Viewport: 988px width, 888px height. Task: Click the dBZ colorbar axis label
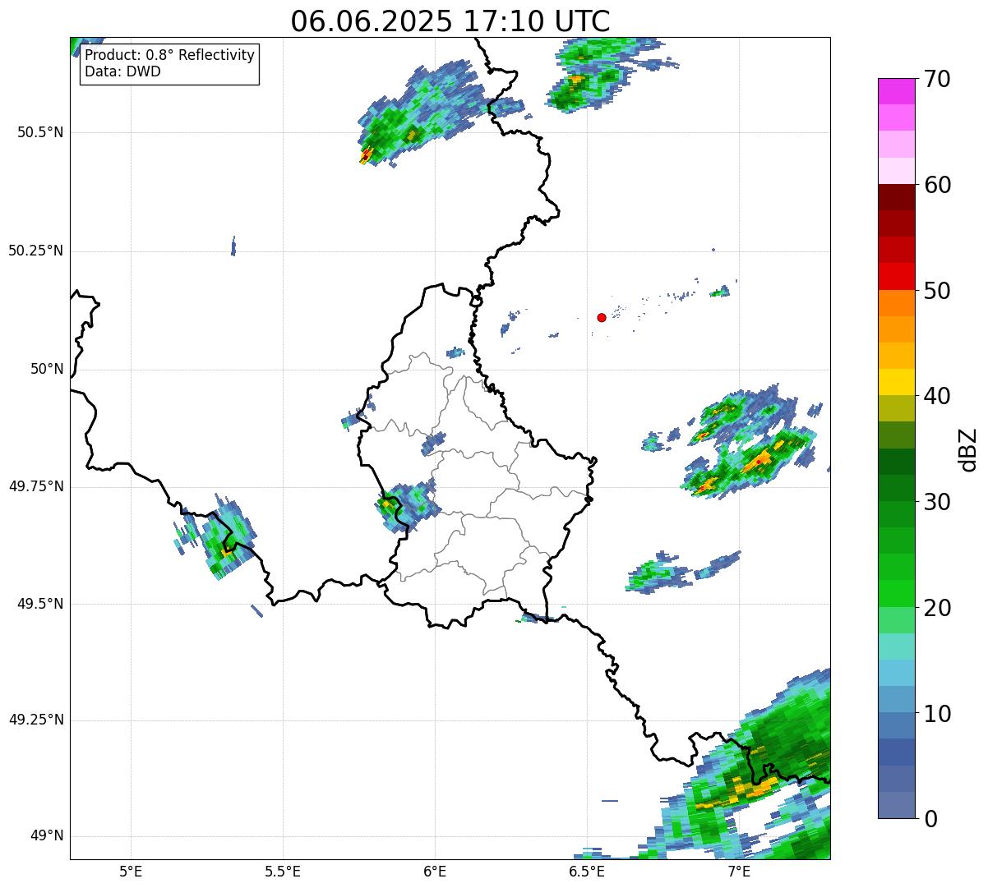(x=968, y=449)
